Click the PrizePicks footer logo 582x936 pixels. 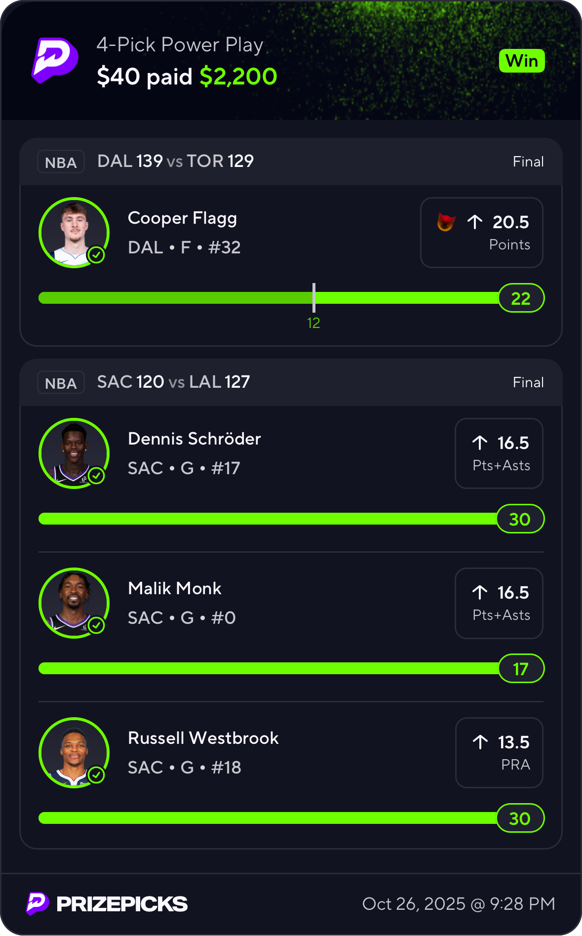(107, 904)
